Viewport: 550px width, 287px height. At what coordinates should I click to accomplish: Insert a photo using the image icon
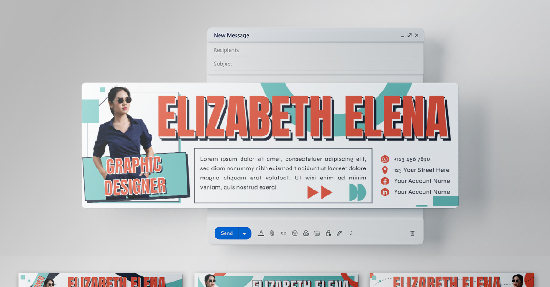click(x=317, y=233)
